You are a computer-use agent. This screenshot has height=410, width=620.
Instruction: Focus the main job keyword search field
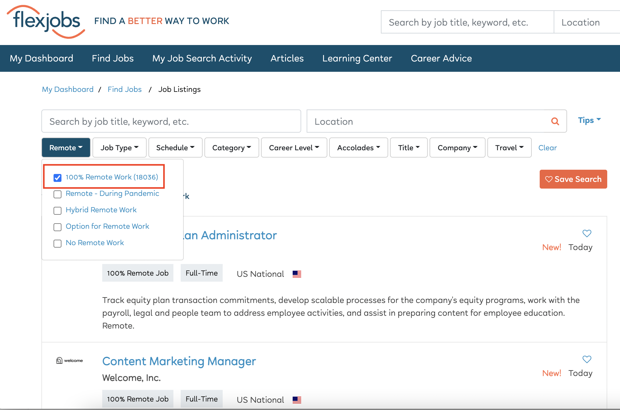[171, 121]
